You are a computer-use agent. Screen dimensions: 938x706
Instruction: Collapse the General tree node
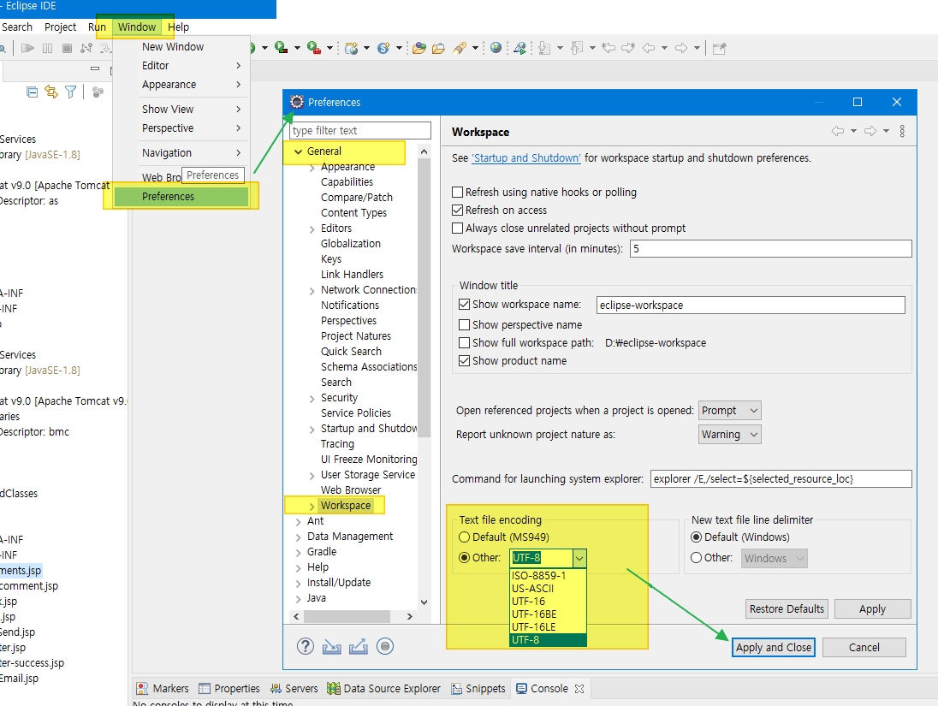(x=298, y=152)
